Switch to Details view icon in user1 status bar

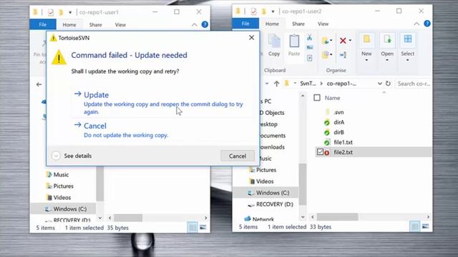pyautogui.click(x=193, y=227)
